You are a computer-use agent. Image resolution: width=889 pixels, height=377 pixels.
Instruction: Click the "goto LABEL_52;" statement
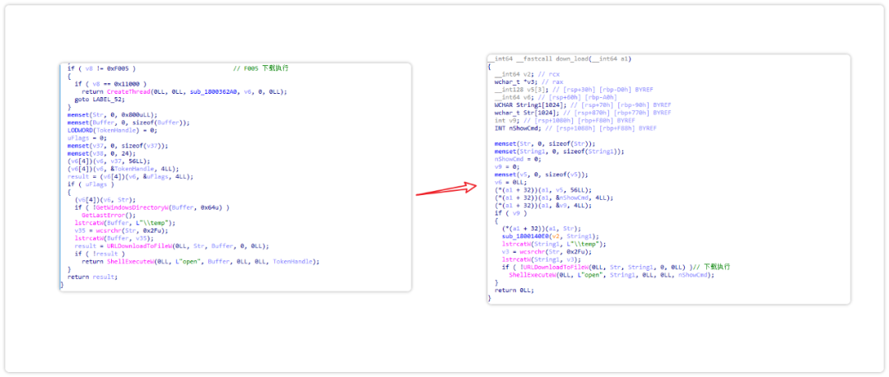pyautogui.click(x=100, y=100)
